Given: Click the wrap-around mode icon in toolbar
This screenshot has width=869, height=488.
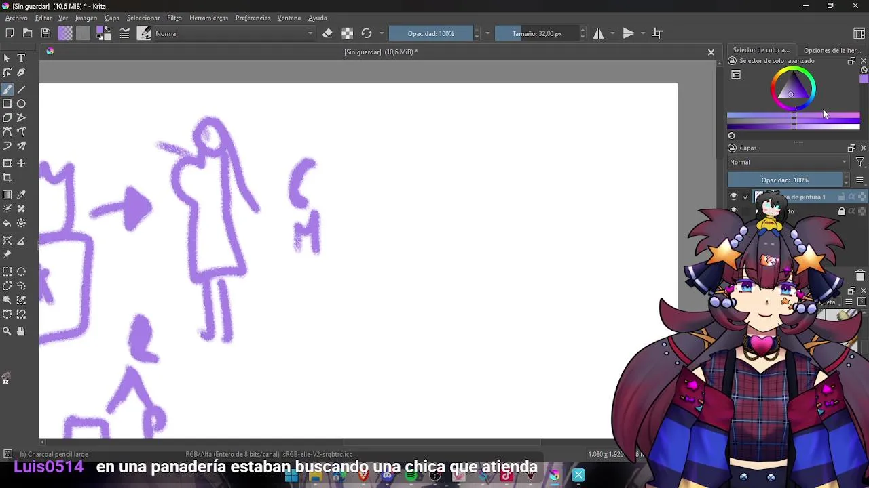Looking at the screenshot, I should pos(657,33).
